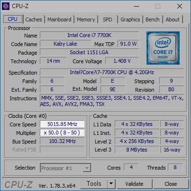The width and height of the screenshot is (191, 191).
Task: Switch to the Caches tab
Action: pos(34,19)
